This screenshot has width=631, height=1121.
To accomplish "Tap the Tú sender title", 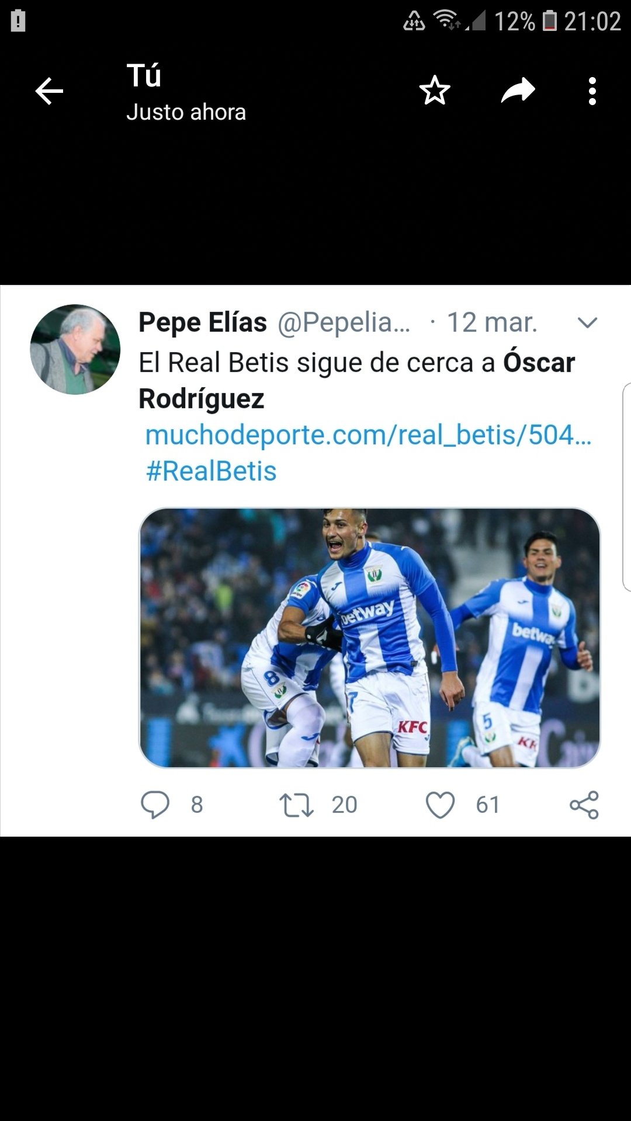I will pyautogui.click(x=144, y=75).
